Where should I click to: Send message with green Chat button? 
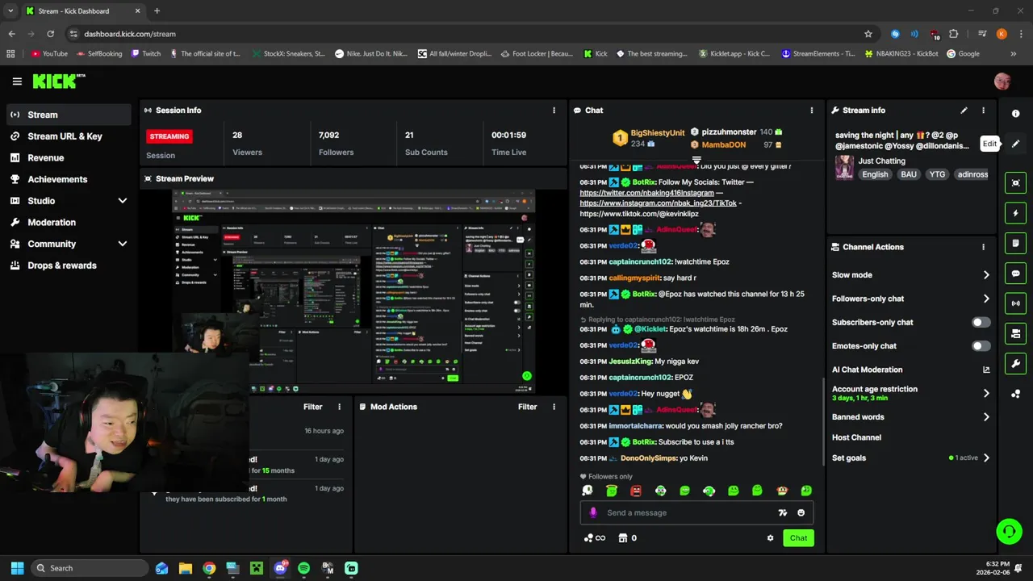point(798,538)
